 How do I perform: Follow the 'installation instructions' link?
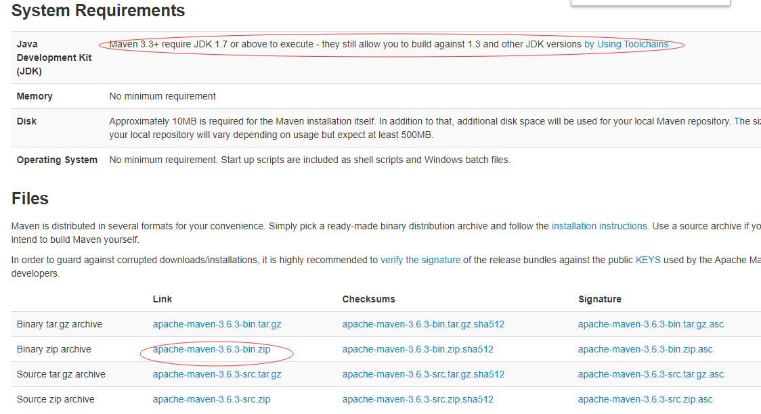point(600,227)
